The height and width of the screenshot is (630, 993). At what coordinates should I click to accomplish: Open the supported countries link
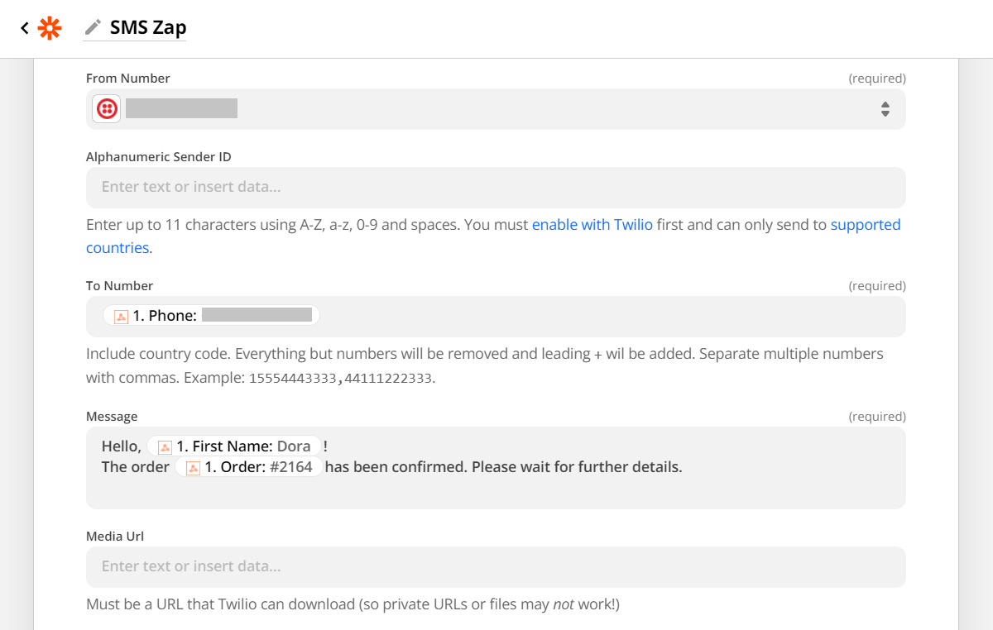866,224
